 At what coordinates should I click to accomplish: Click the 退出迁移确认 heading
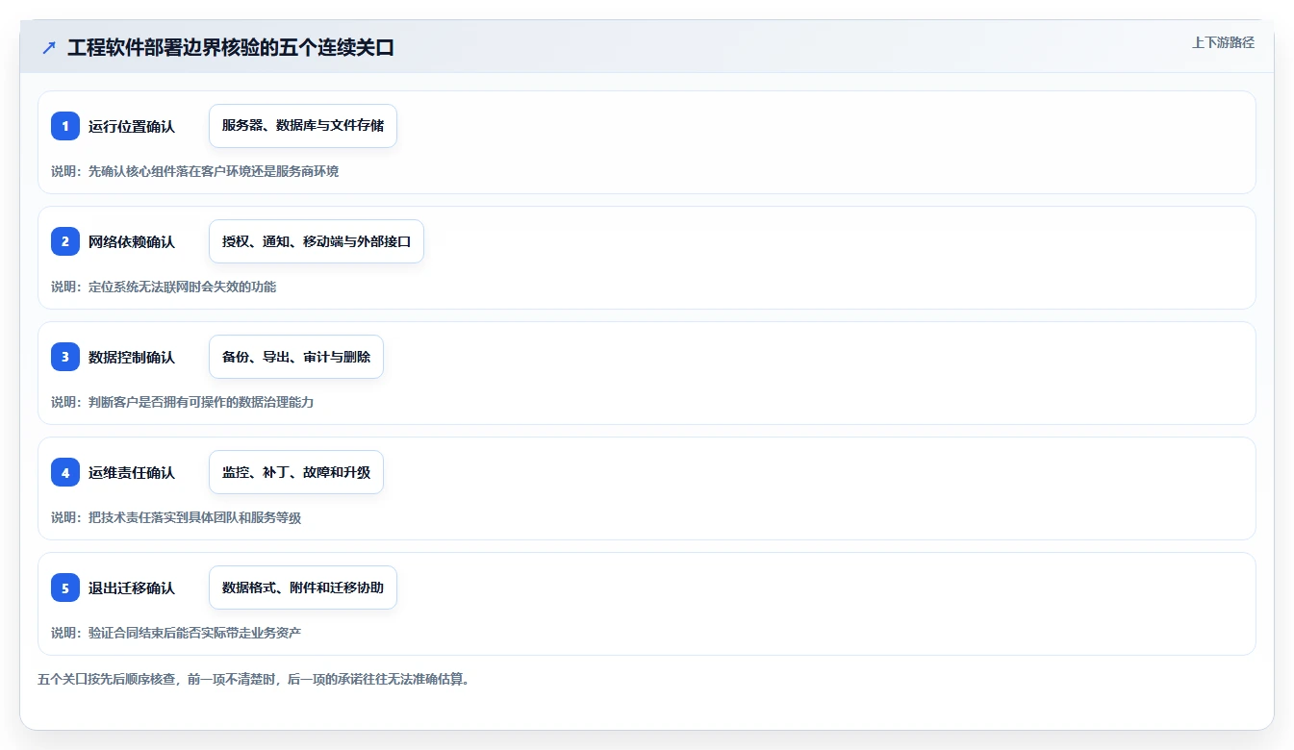pyautogui.click(x=132, y=587)
